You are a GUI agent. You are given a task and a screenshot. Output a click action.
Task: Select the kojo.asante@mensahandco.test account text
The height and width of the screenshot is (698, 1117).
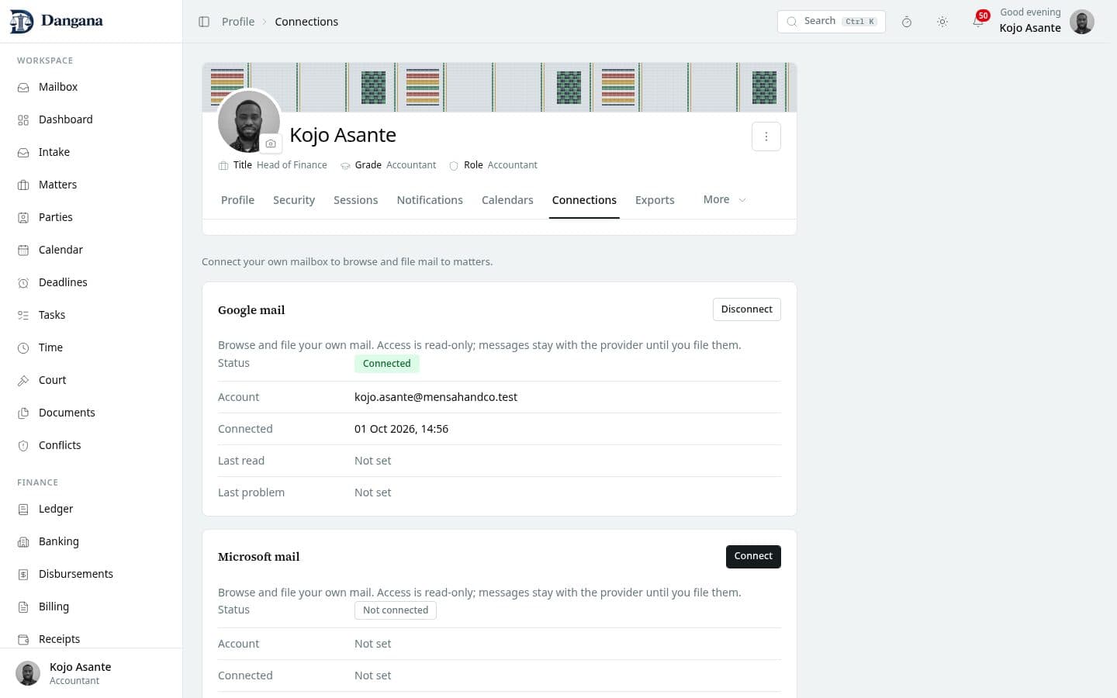coord(436,397)
